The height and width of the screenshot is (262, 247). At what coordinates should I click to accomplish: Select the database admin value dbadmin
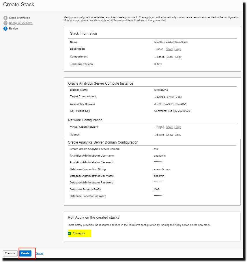coord(159,176)
